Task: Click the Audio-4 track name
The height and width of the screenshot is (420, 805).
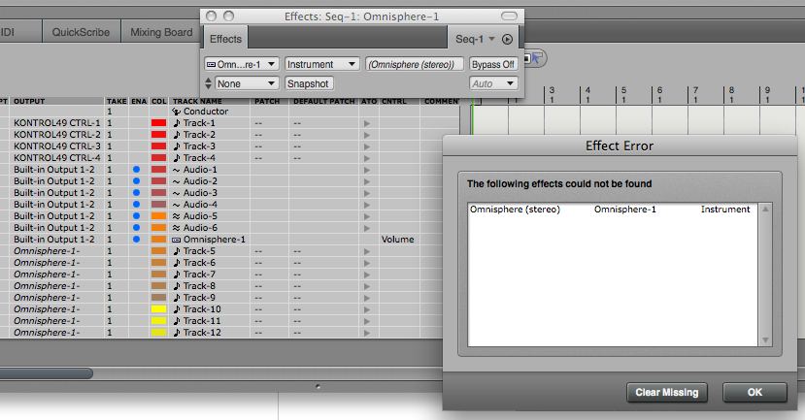Action: coord(200,204)
